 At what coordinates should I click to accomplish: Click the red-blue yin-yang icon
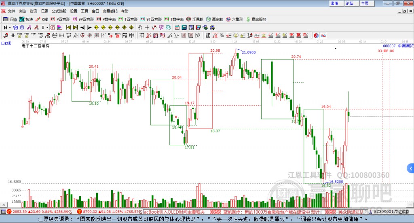[316, 35]
